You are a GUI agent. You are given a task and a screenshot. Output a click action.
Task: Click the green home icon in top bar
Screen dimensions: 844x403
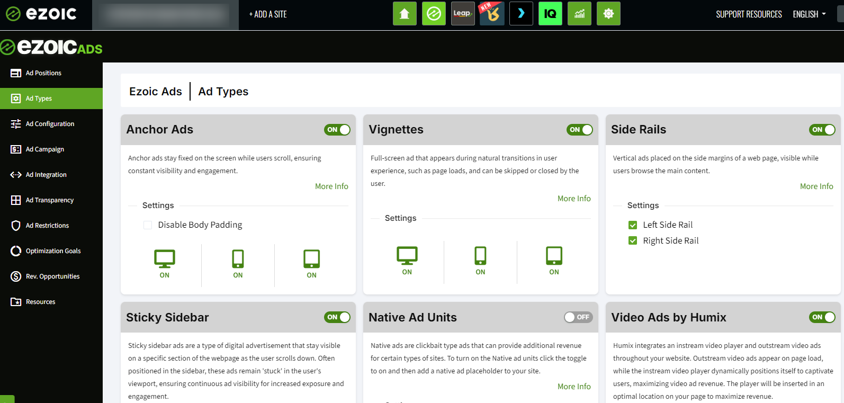[x=405, y=14]
